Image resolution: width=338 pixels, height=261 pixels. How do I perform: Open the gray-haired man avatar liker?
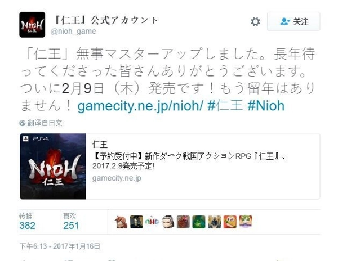pos(168,222)
